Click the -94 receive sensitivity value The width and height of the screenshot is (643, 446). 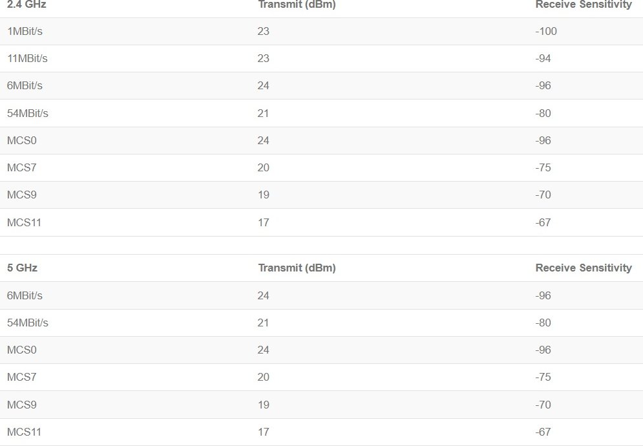tap(543, 58)
